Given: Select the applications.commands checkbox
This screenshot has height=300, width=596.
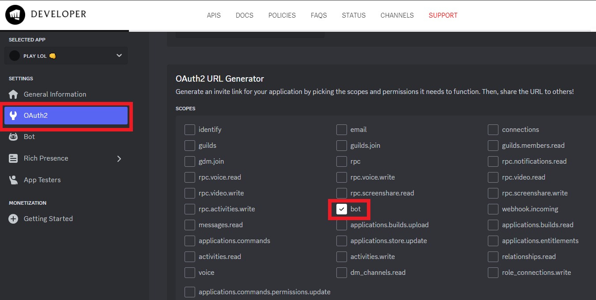Looking at the screenshot, I should coord(190,241).
